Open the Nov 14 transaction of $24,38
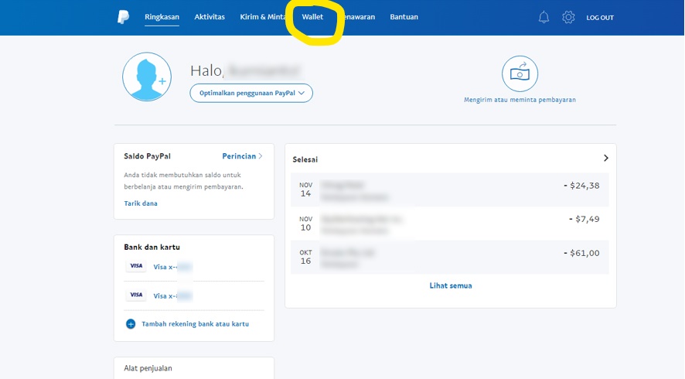Screen dimensions: 685x379 [450, 189]
